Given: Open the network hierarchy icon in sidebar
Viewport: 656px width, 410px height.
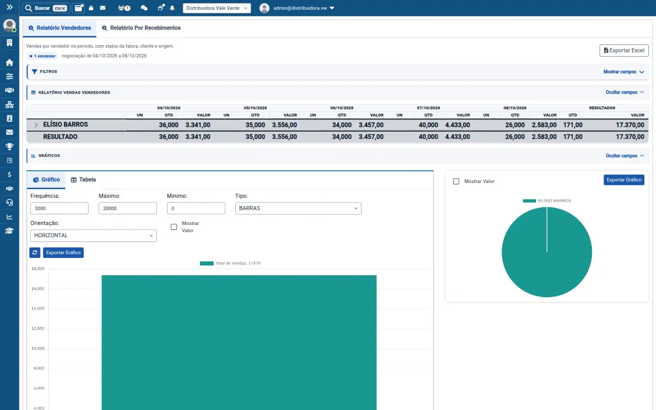Looking at the screenshot, I should [9, 105].
